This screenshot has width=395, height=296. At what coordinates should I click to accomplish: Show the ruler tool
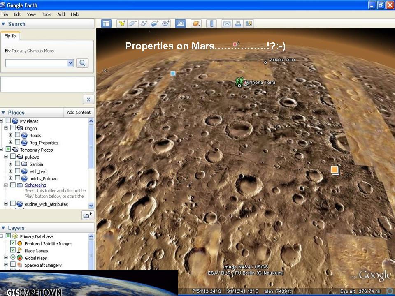point(211,24)
